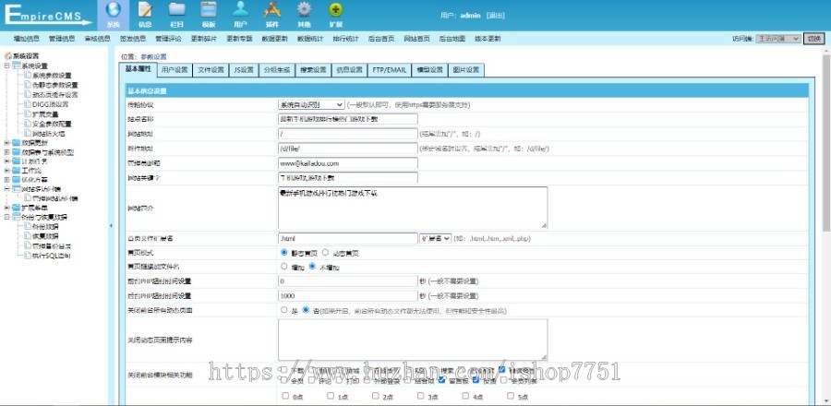Click the folder icon of 工作流
The height and width of the screenshot is (406, 831).
pyautogui.click(x=16, y=171)
